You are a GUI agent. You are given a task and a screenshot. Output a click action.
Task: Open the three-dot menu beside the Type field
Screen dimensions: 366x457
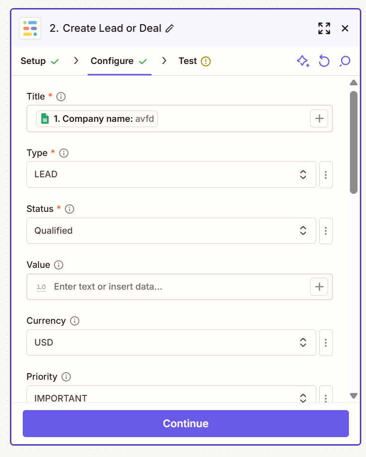(x=326, y=174)
